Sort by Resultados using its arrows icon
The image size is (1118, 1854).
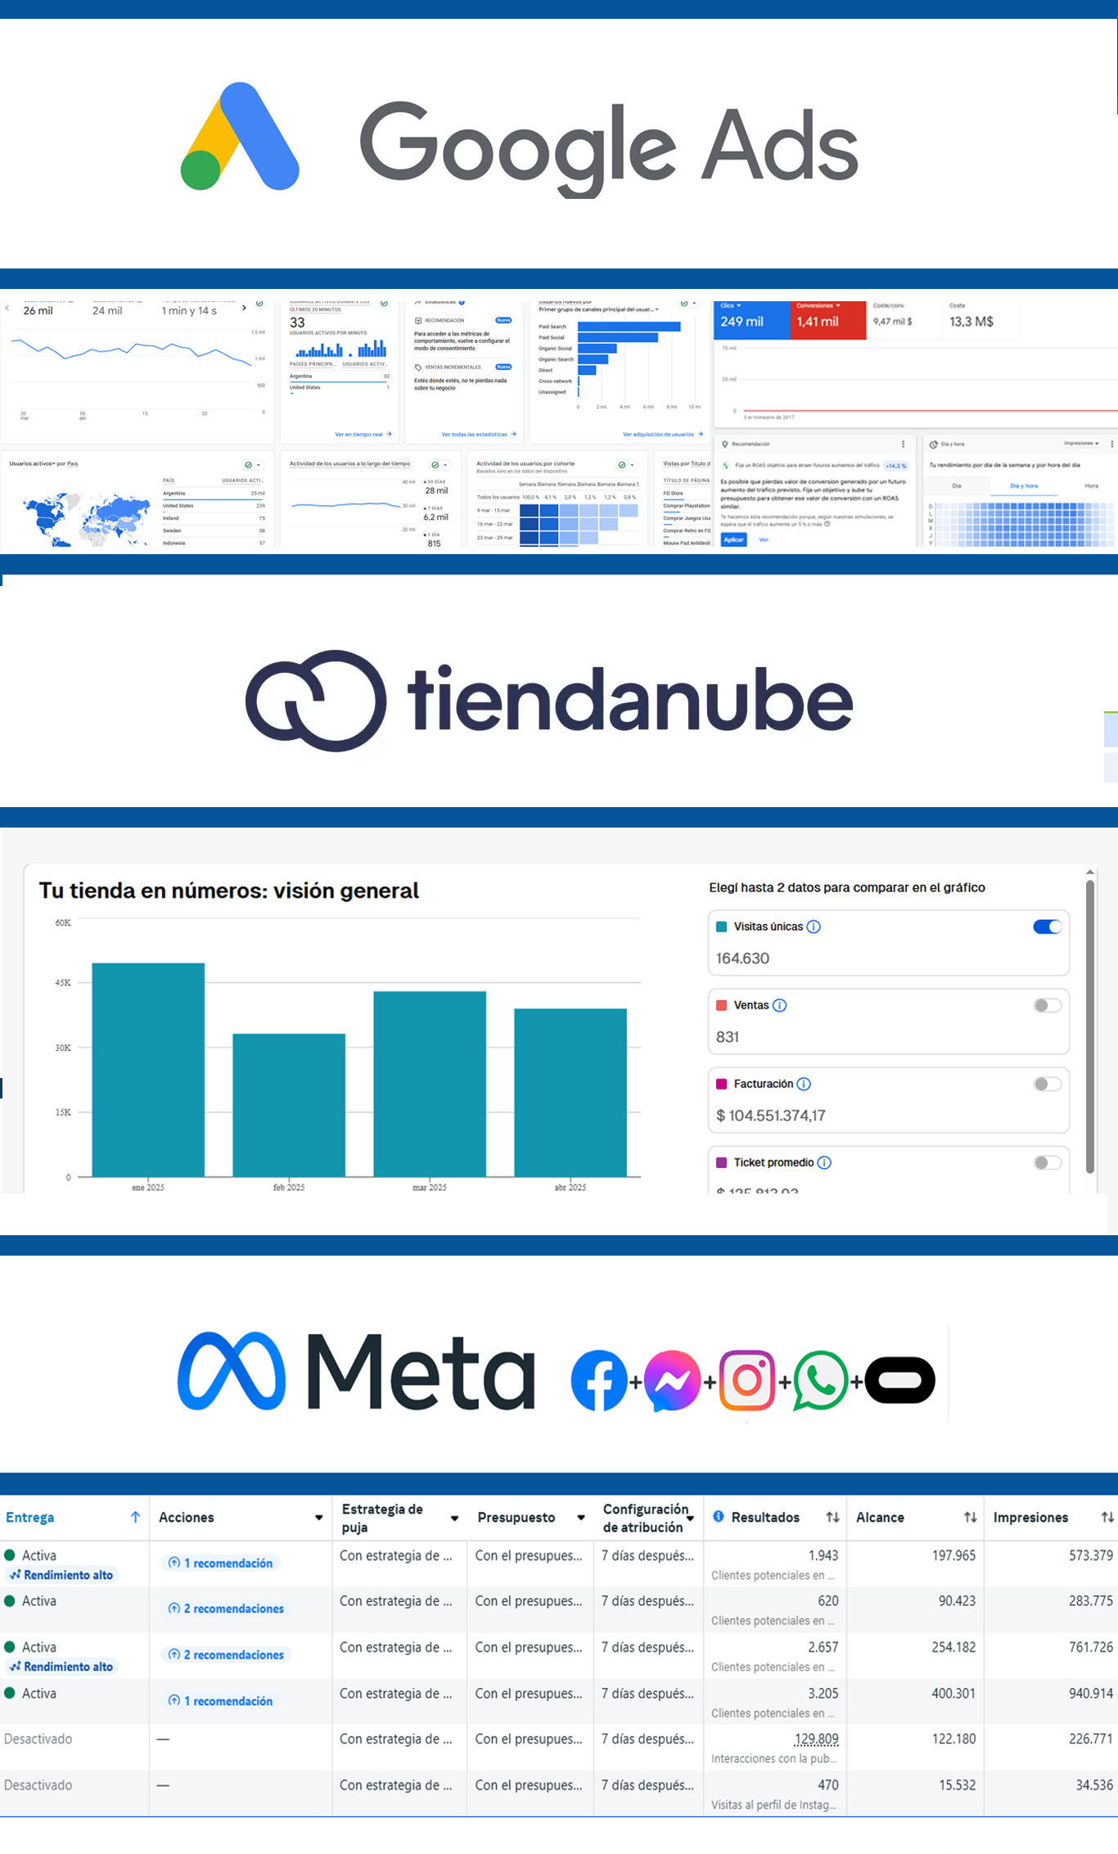coord(832,1517)
